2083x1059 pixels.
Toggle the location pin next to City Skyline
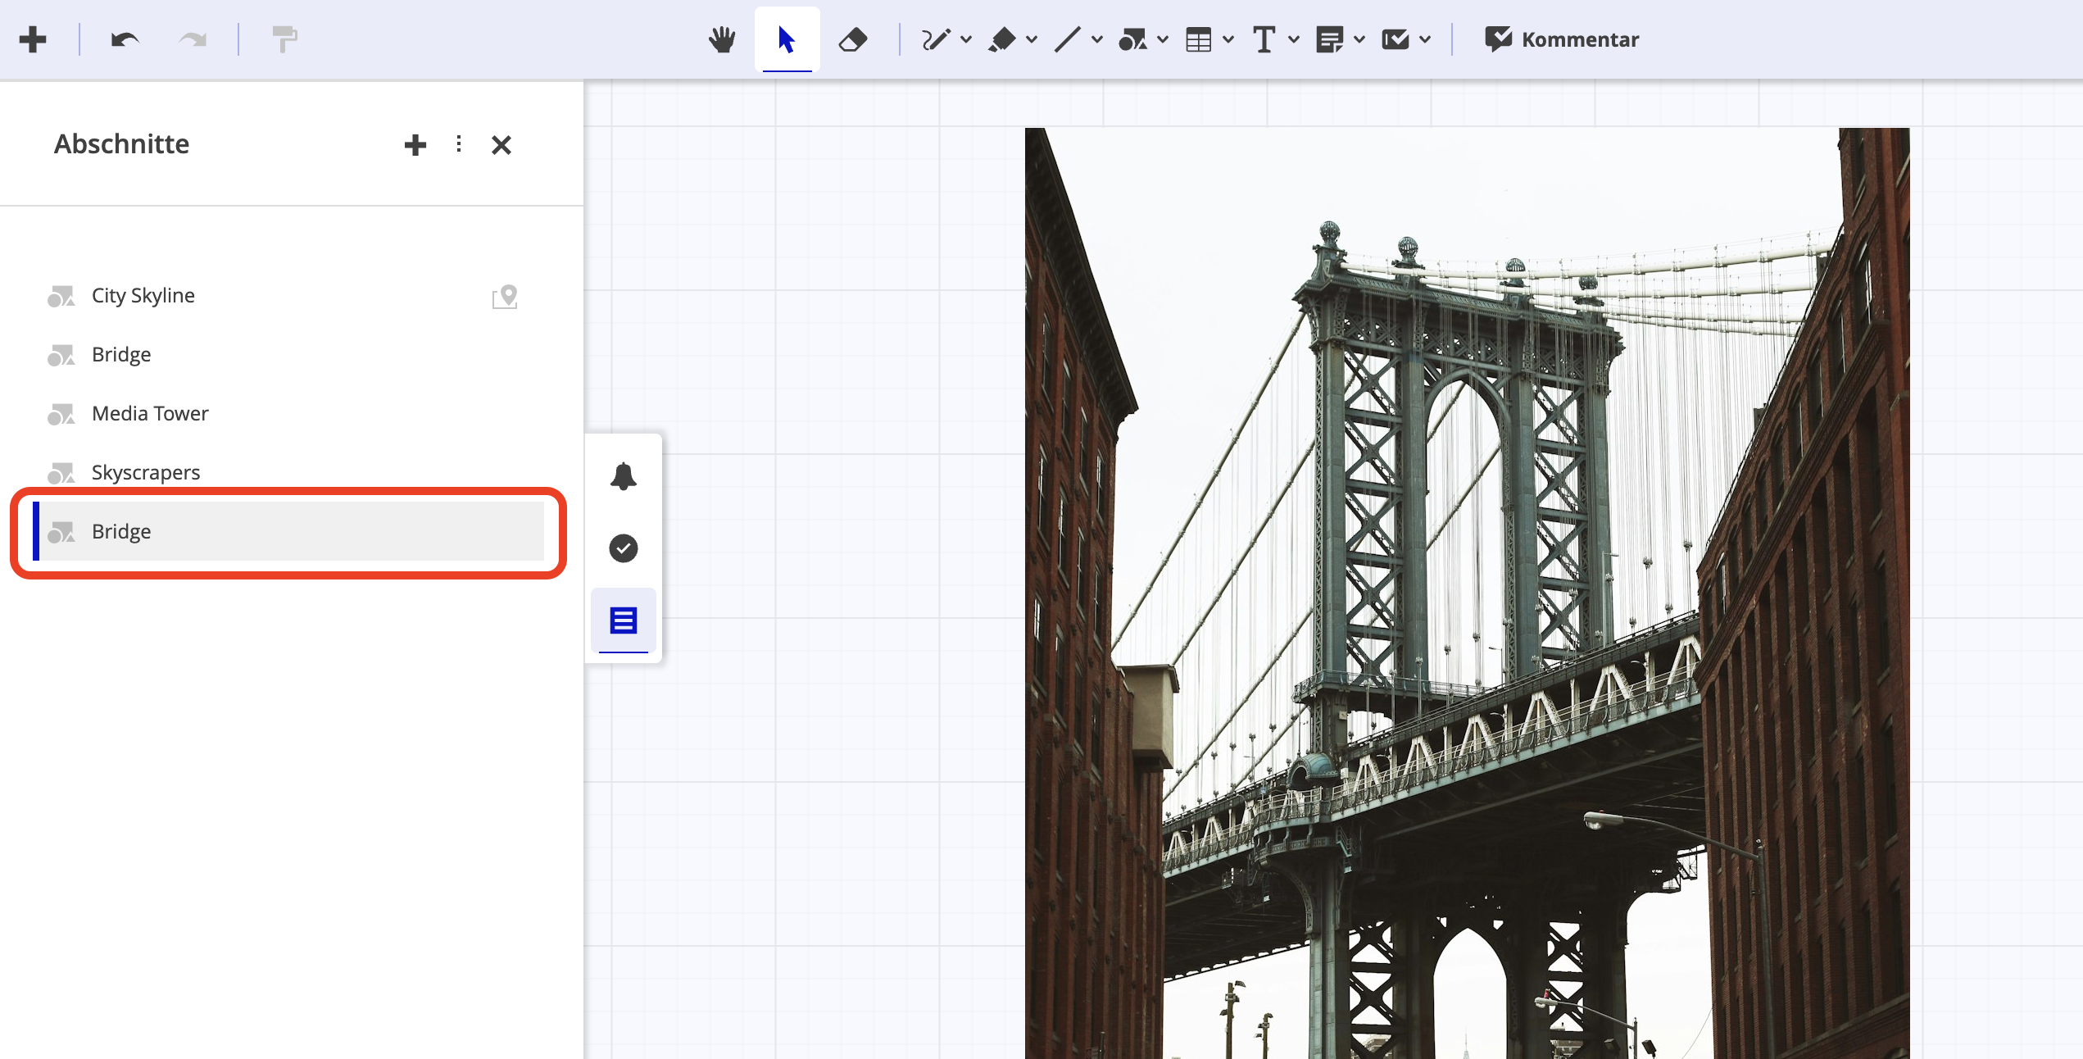tap(505, 297)
